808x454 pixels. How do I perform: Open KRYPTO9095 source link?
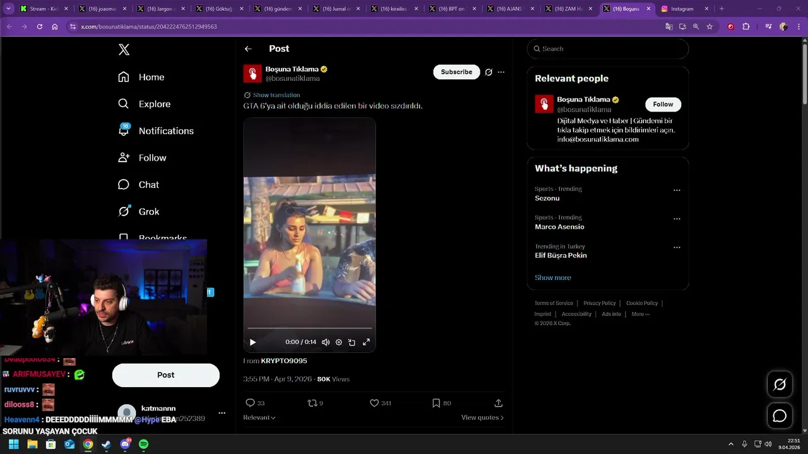(284, 361)
